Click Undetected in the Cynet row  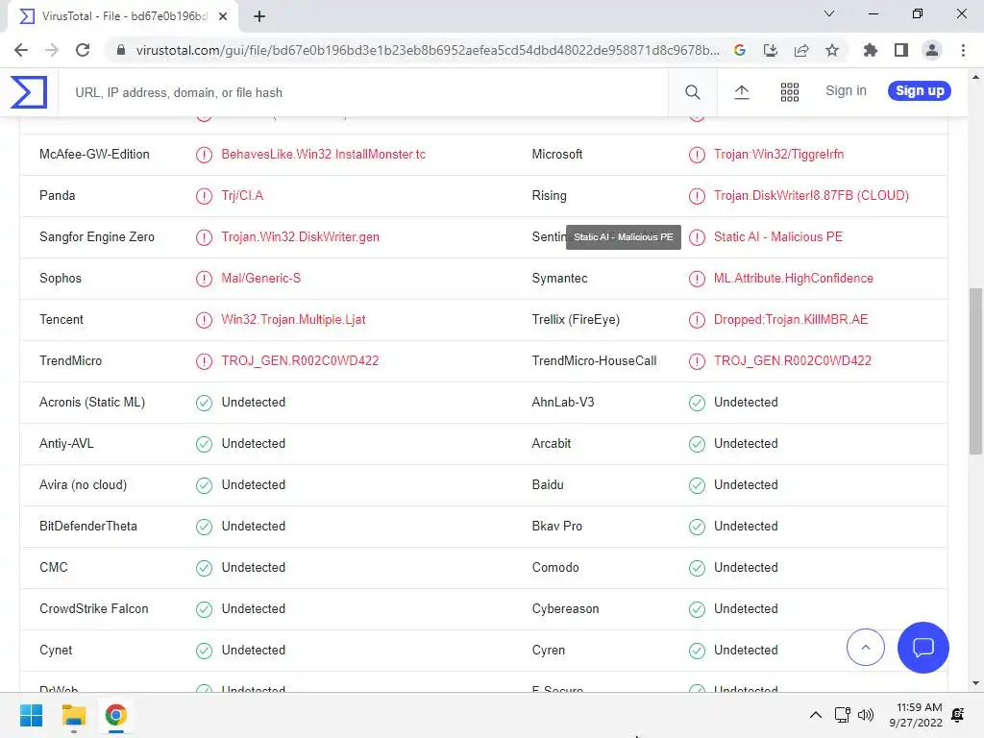pos(253,651)
